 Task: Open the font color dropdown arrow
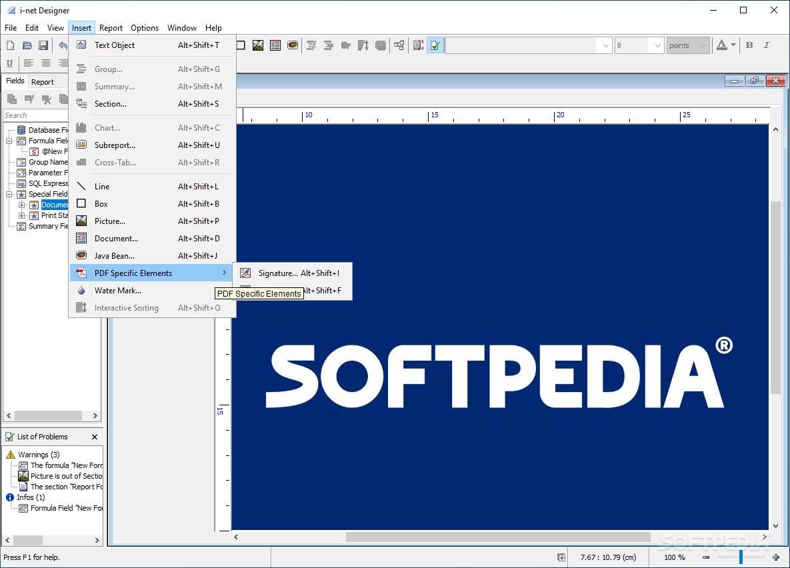pyautogui.click(x=733, y=45)
